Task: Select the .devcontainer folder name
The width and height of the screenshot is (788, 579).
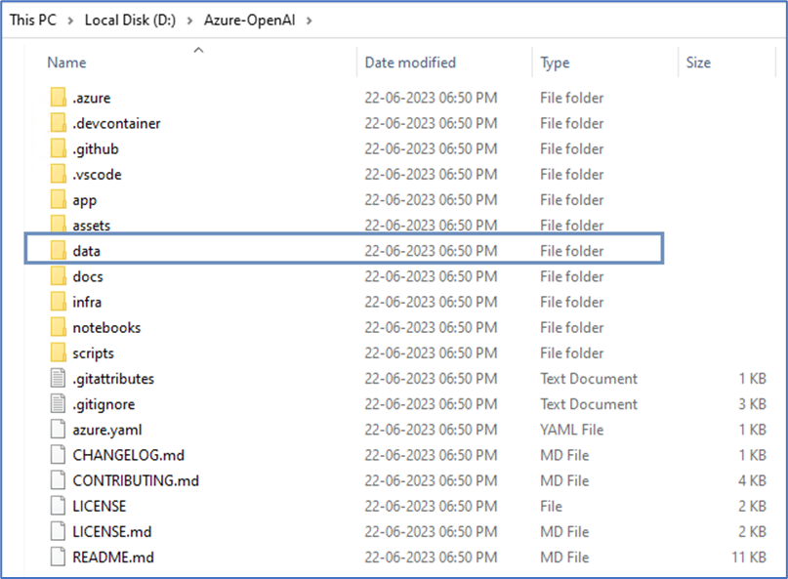Action: point(116,123)
